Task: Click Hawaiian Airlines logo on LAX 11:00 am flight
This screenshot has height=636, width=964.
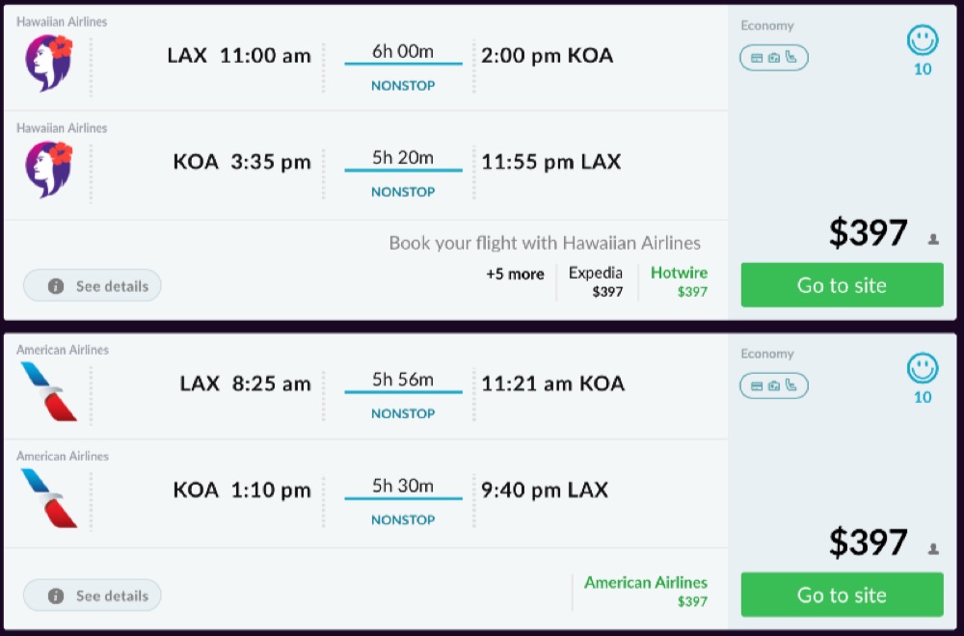Action: (x=49, y=64)
